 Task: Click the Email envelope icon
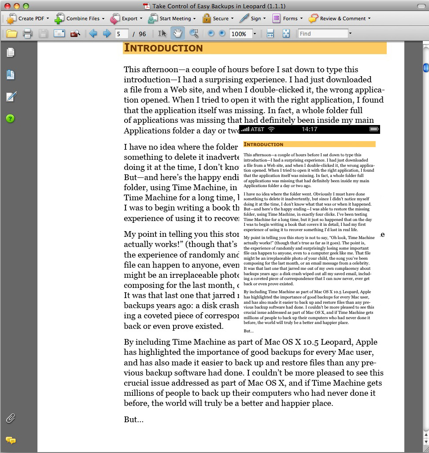pyautogui.click(x=59, y=34)
